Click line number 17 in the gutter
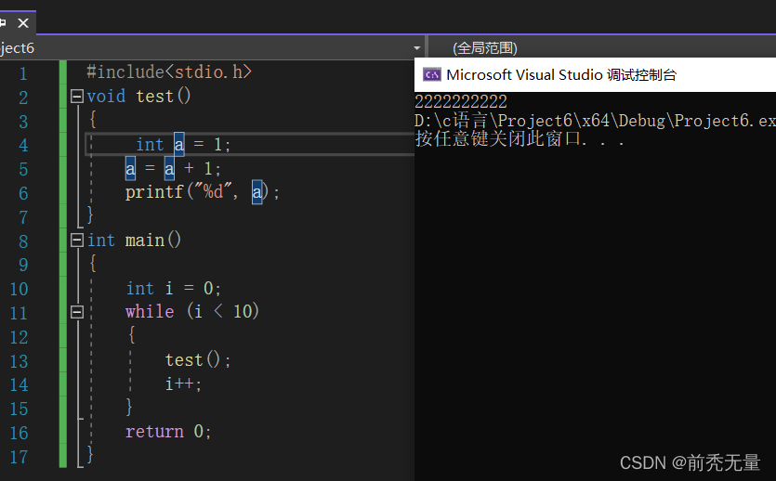This screenshot has height=481, width=776. pos(19,456)
